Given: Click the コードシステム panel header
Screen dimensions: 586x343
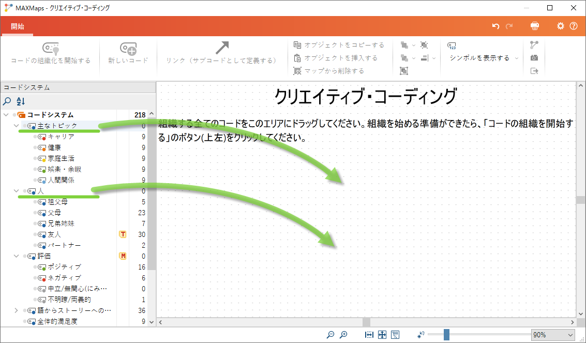Looking at the screenshot, I should (x=78, y=87).
